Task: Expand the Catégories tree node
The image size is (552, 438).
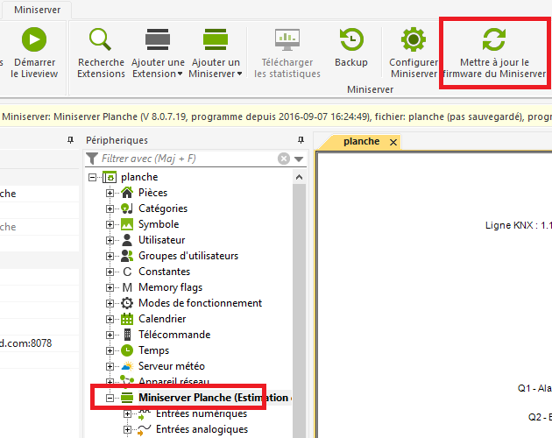Action: 110,208
